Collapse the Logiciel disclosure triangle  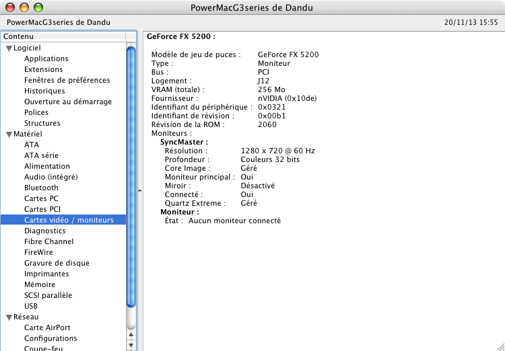(x=9, y=48)
